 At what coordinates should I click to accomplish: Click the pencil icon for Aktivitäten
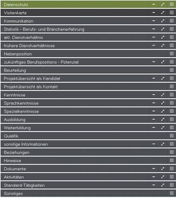coord(162,177)
